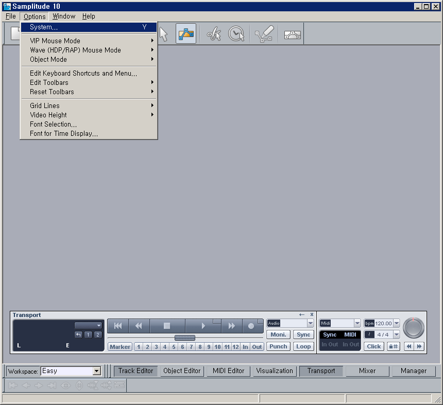Click the Marker button

(x=120, y=347)
